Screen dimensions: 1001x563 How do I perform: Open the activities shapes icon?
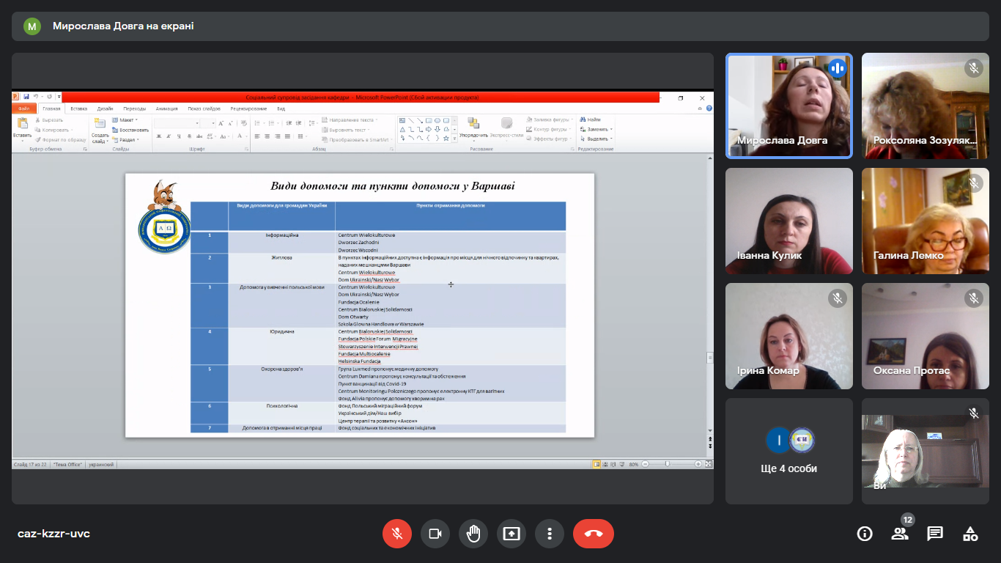coord(970,534)
